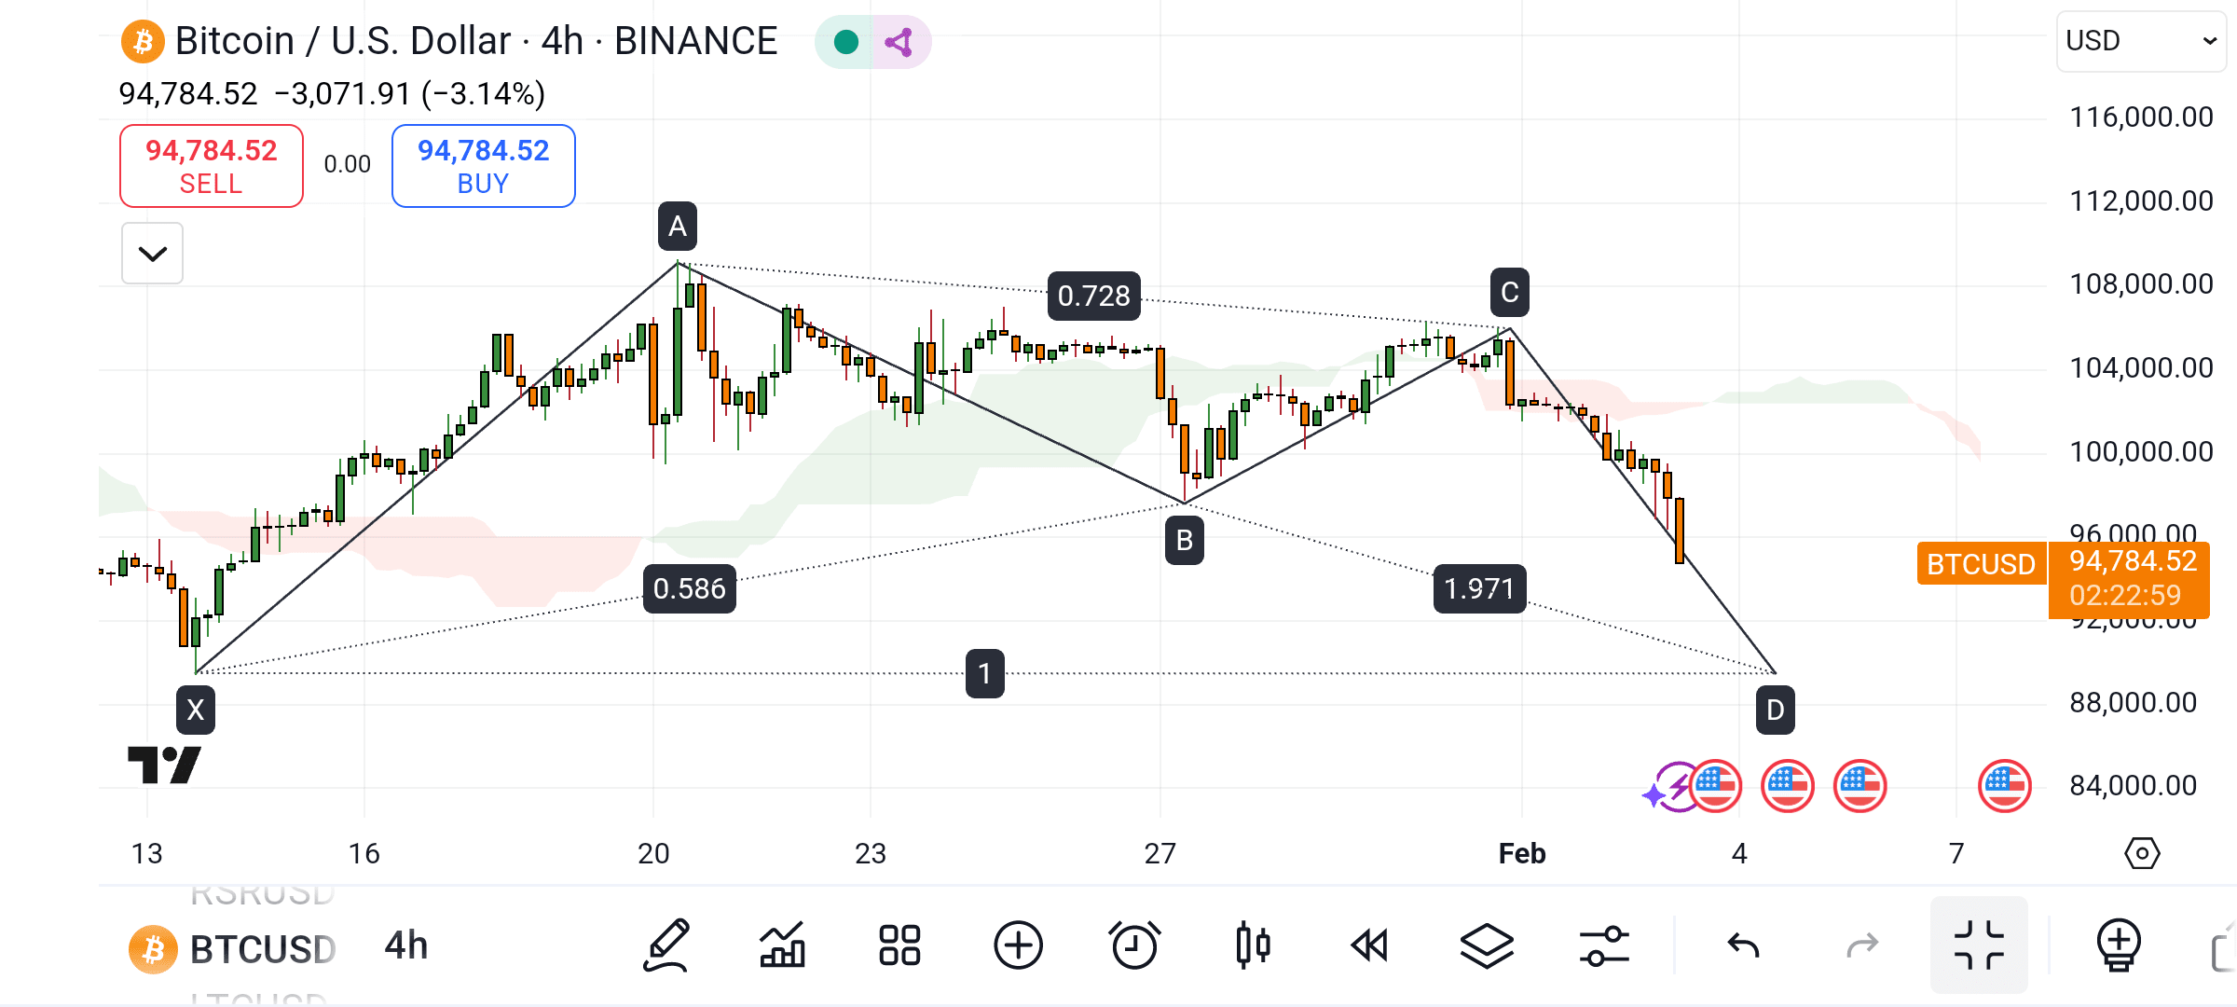Change chart style via the candlestick icon
The width and height of the screenshot is (2237, 1007).
(1253, 945)
